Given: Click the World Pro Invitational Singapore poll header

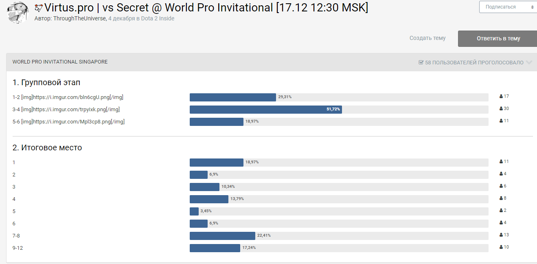Looking at the screenshot, I should click(x=60, y=62).
